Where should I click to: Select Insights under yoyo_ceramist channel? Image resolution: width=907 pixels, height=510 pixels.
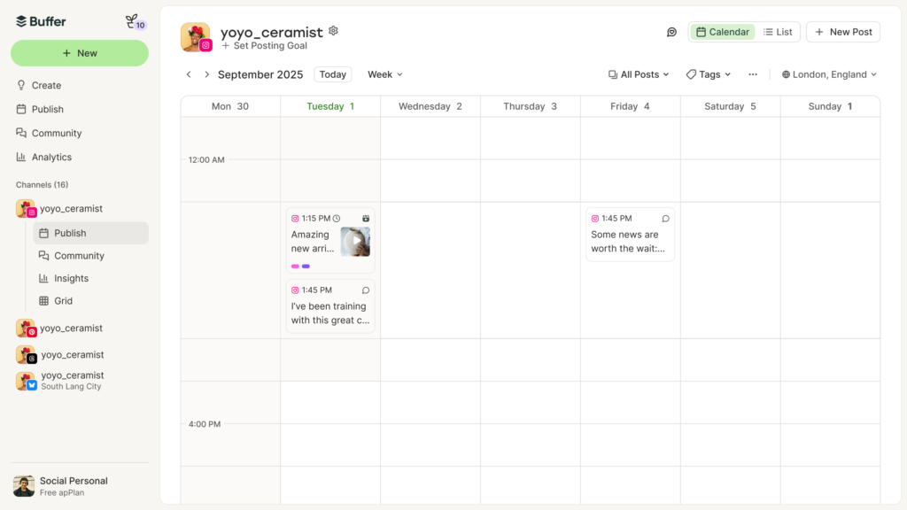[71, 278]
